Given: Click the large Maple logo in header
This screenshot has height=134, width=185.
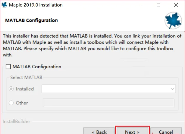Looking at the screenshot, I should tap(173, 20).
